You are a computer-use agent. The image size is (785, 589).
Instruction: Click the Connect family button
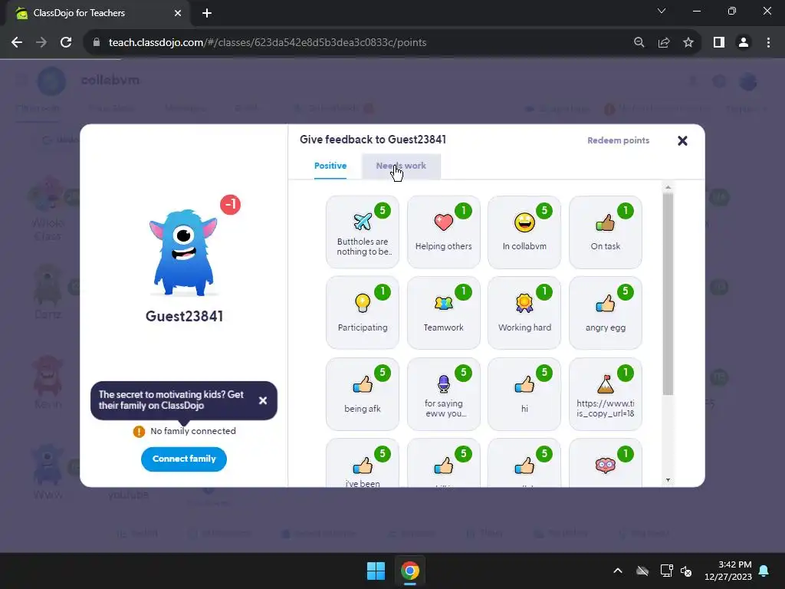184,459
